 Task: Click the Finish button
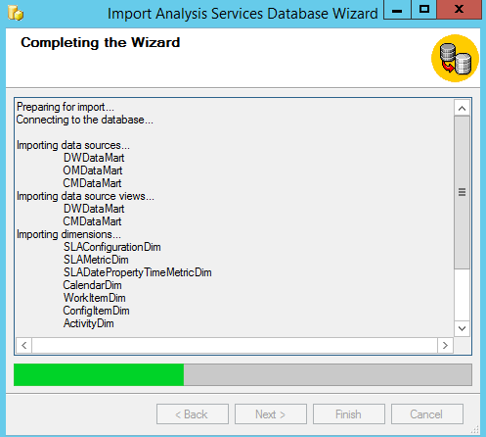[x=349, y=414]
